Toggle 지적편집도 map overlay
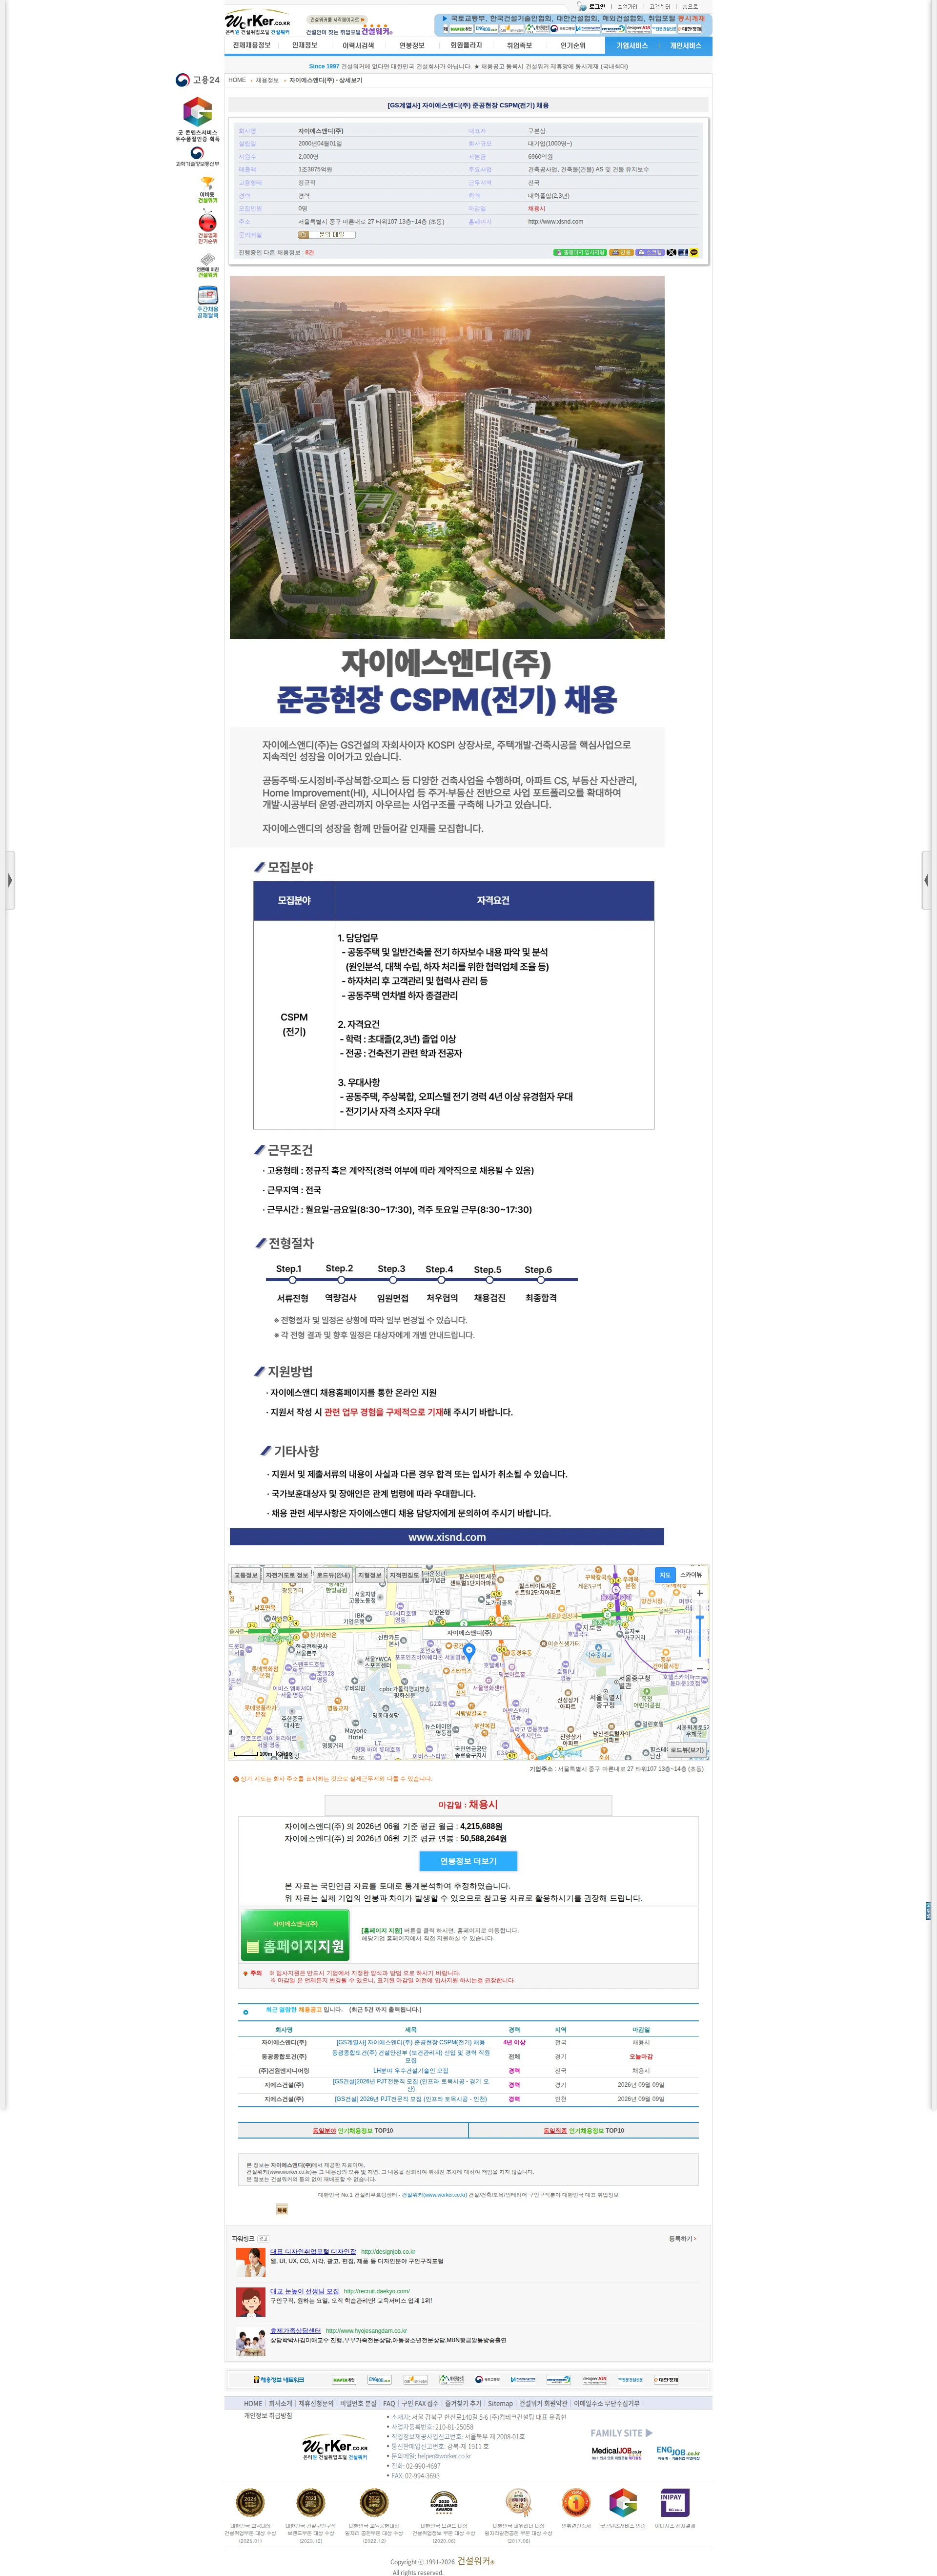The width and height of the screenshot is (937, 2576). click(404, 1575)
